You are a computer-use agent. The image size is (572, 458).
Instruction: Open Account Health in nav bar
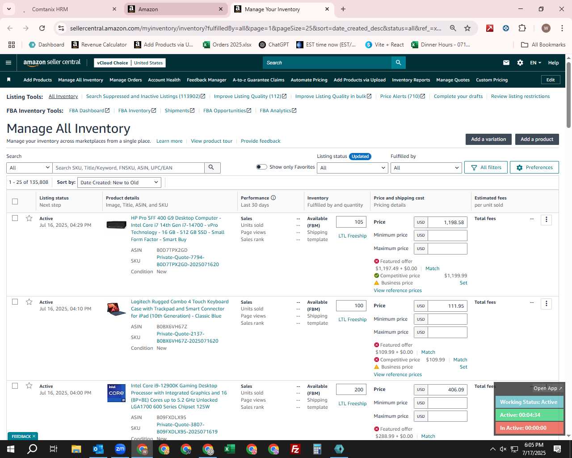(164, 80)
